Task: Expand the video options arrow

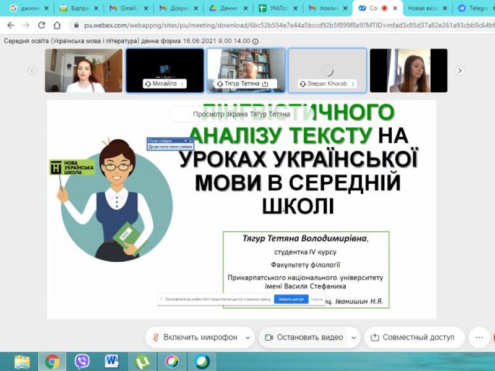Action: tap(353, 338)
